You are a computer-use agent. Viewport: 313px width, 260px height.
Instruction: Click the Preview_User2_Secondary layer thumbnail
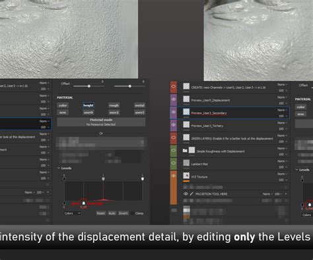[x=186, y=112]
